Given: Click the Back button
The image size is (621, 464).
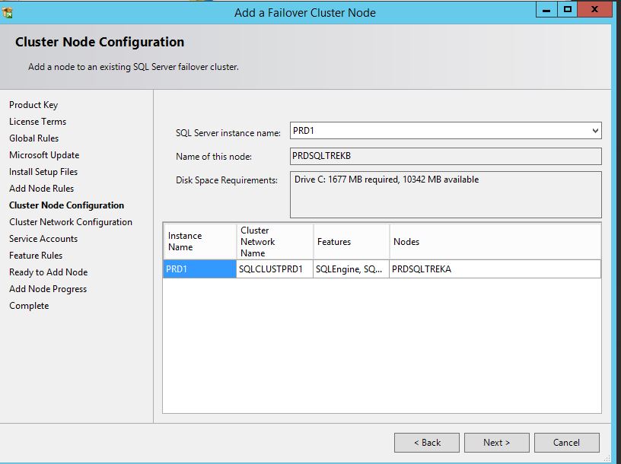Looking at the screenshot, I should pyautogui.click(x=427, y=443).
